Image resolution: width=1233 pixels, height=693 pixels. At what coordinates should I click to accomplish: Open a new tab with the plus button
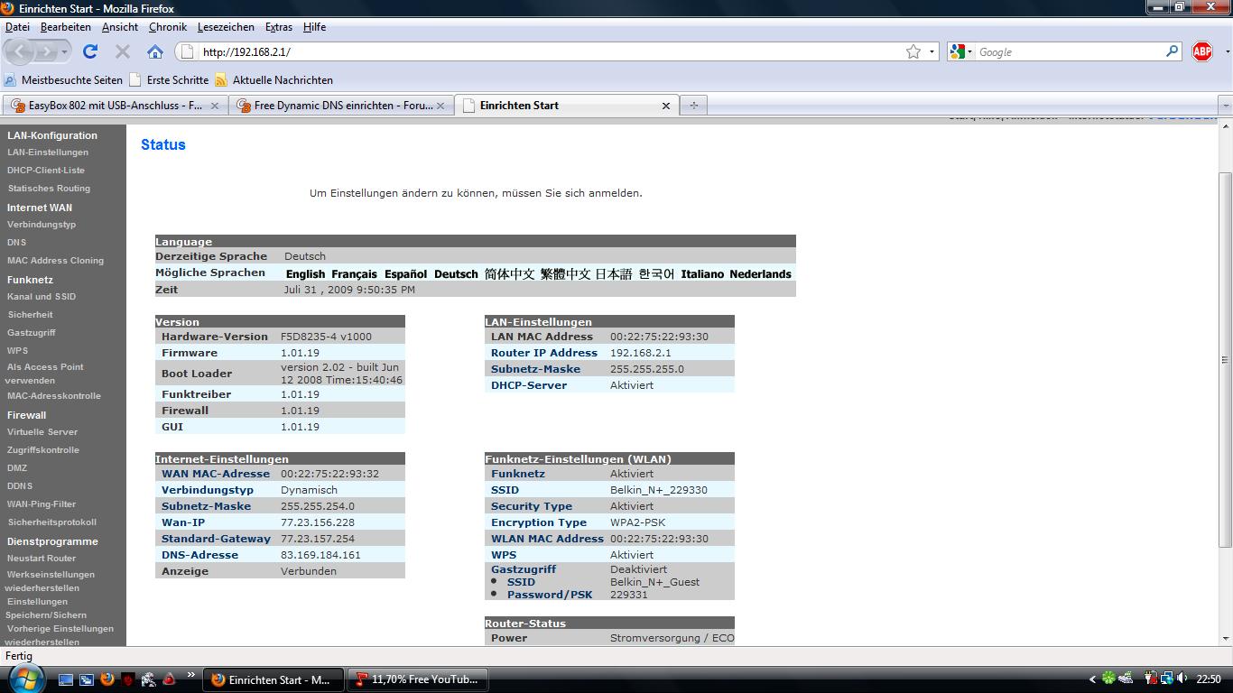[x=693, y=106]
